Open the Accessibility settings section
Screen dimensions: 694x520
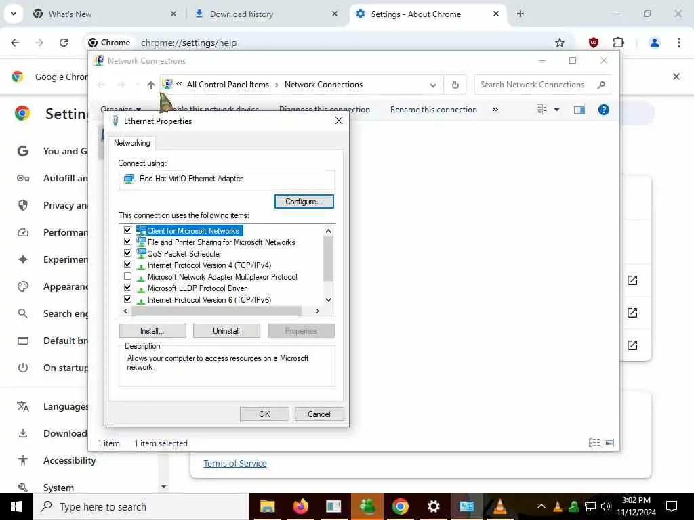(x=70, y=460)
